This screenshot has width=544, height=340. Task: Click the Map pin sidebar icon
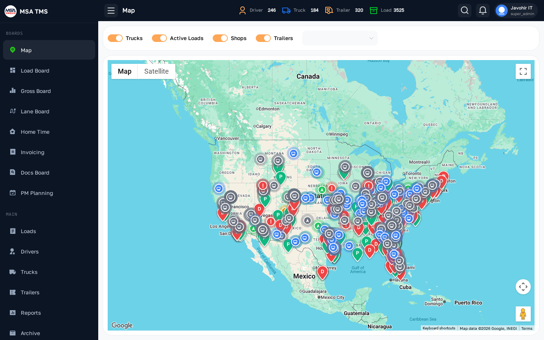[x=13, y=50]
